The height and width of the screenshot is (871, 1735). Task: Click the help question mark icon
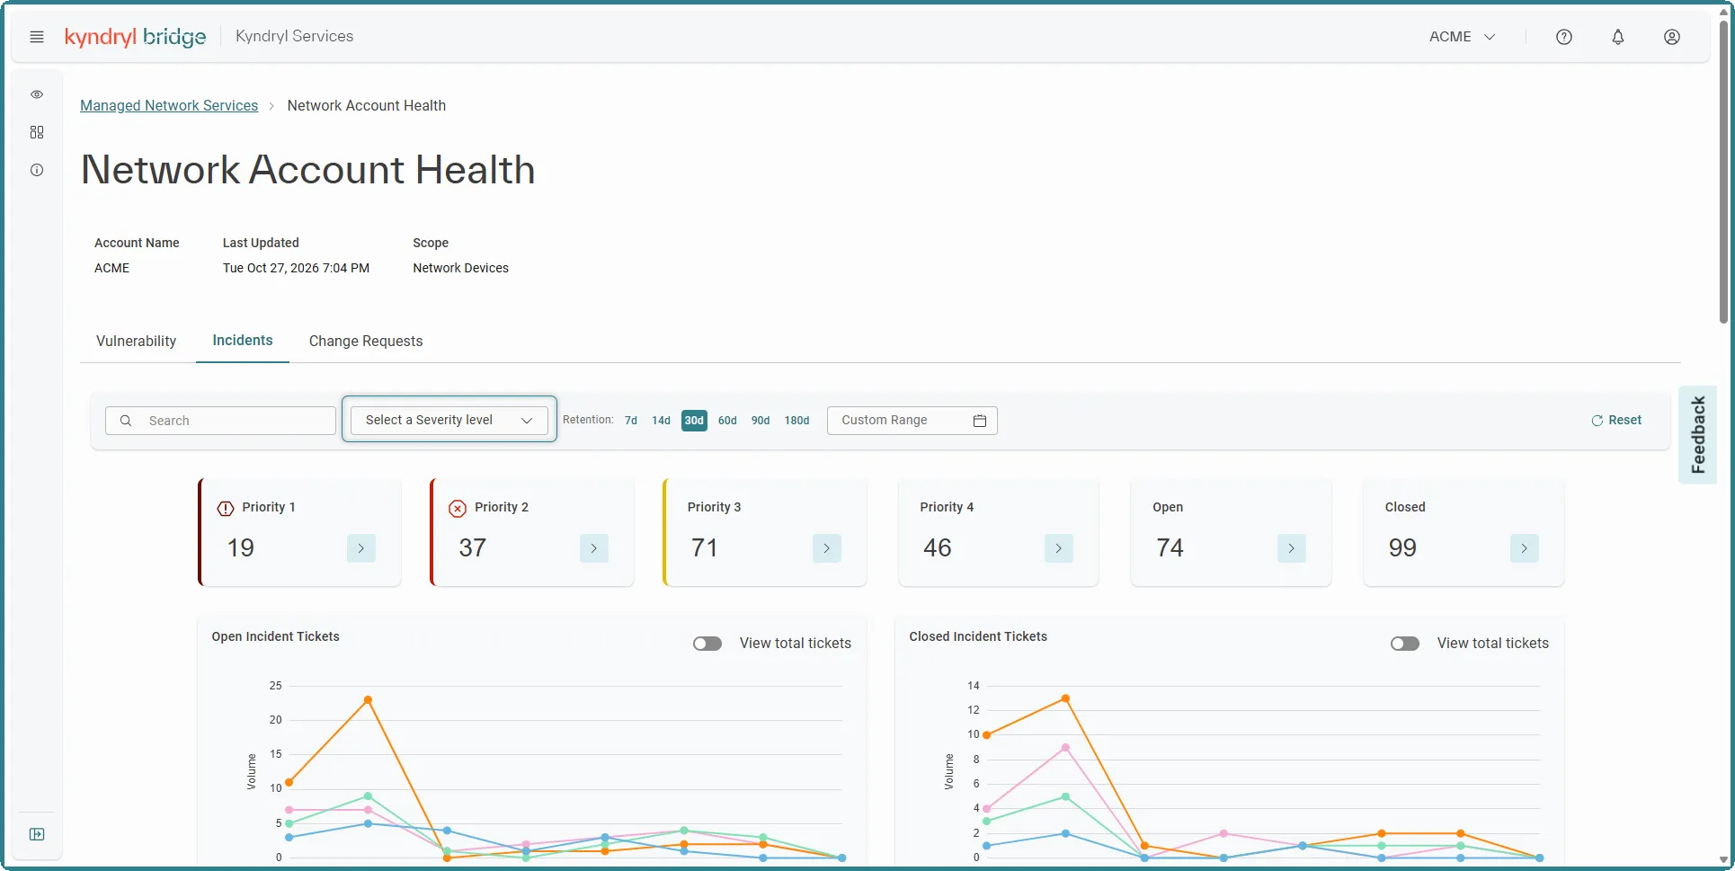point(1564,37)
